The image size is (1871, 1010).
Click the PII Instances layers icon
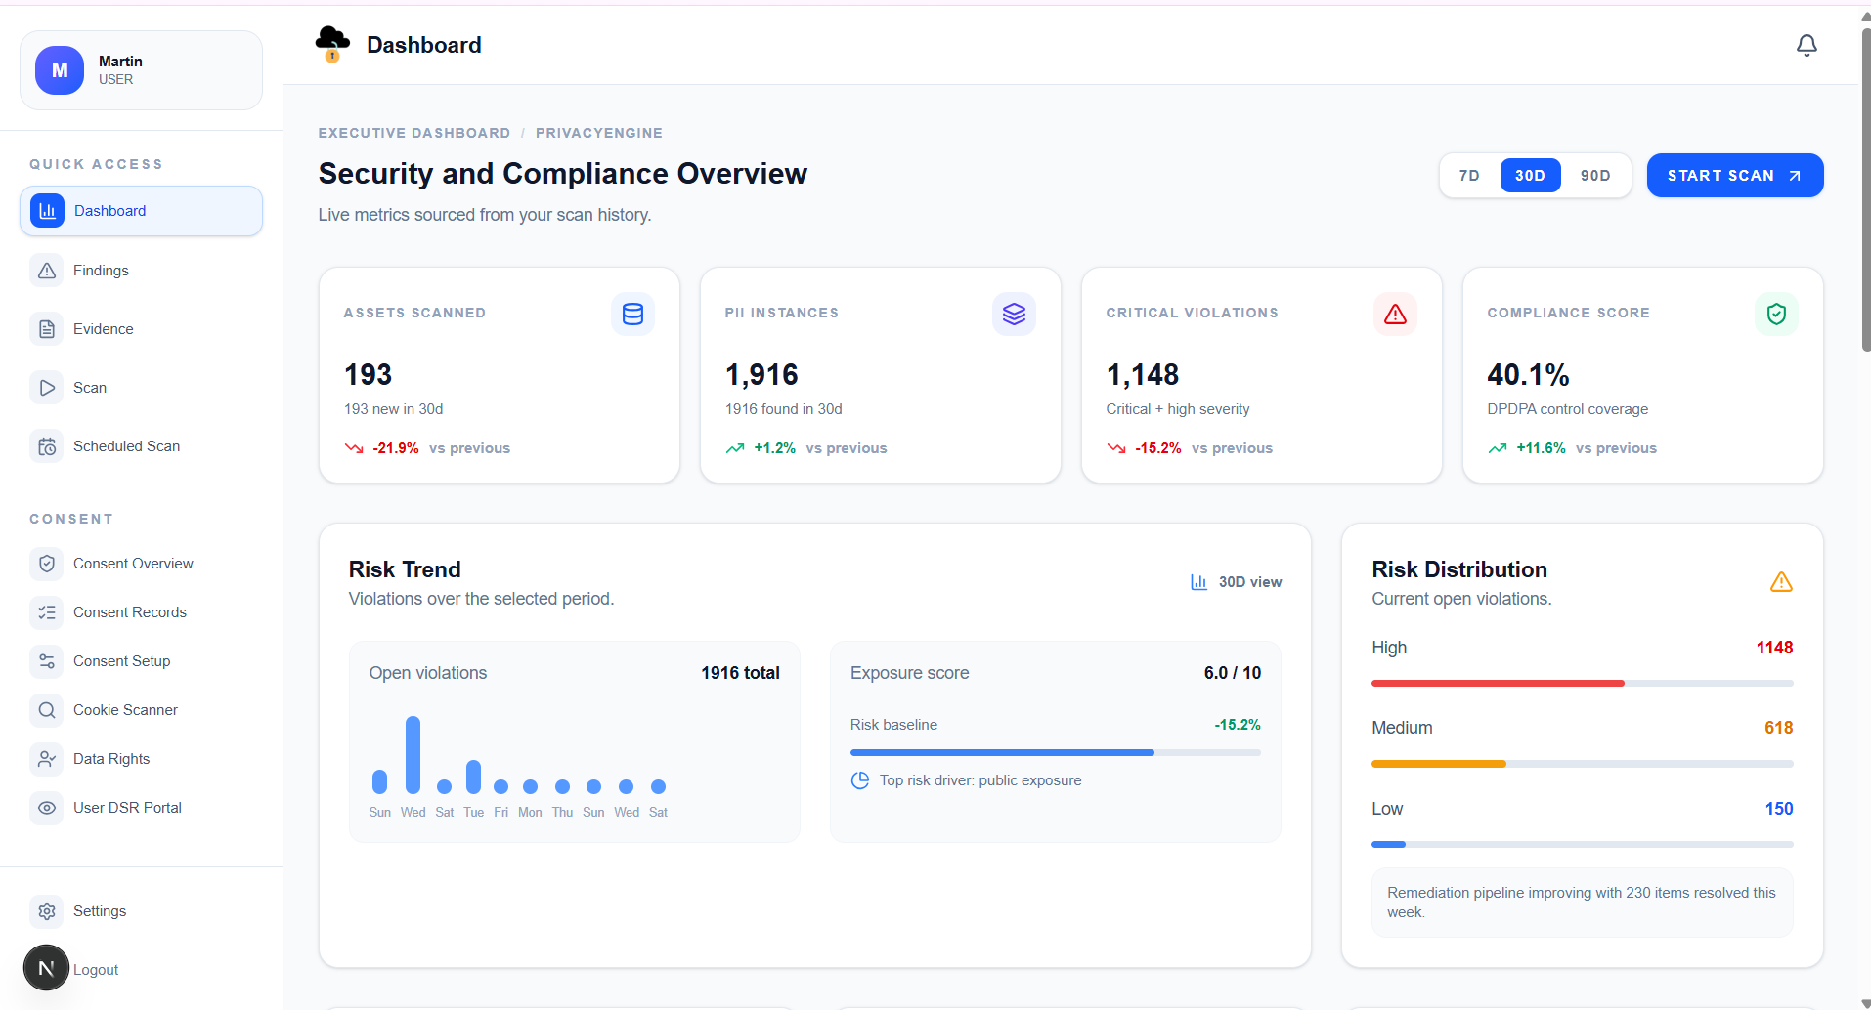(1014, 314)
